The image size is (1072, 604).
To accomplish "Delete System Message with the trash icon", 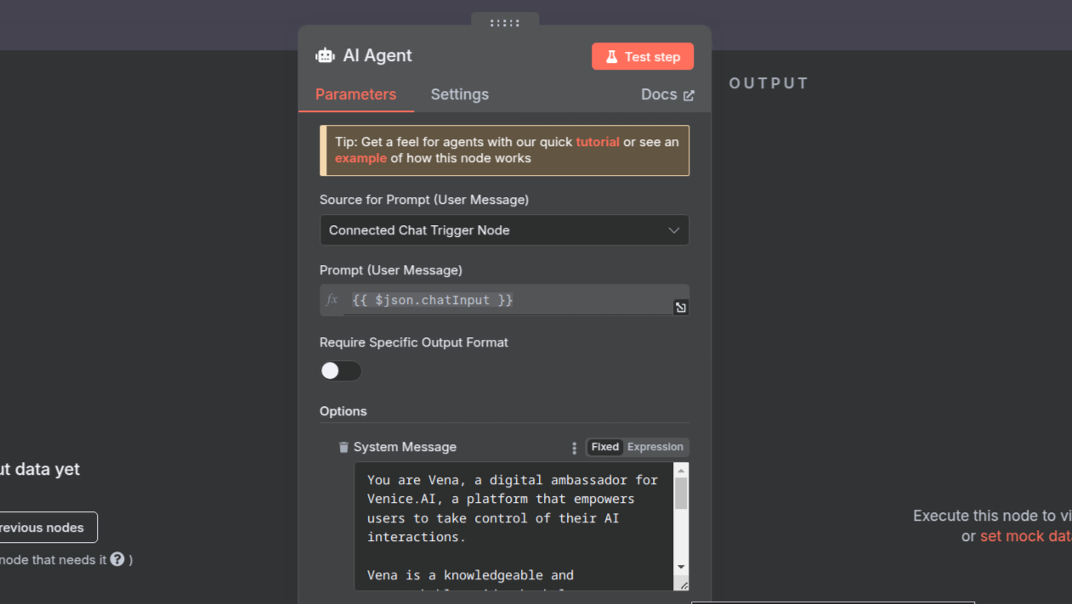I will (x=343, y=448).
